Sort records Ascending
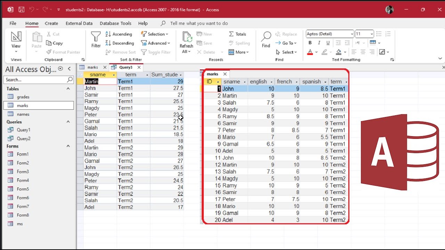 [x=119, y=34]
